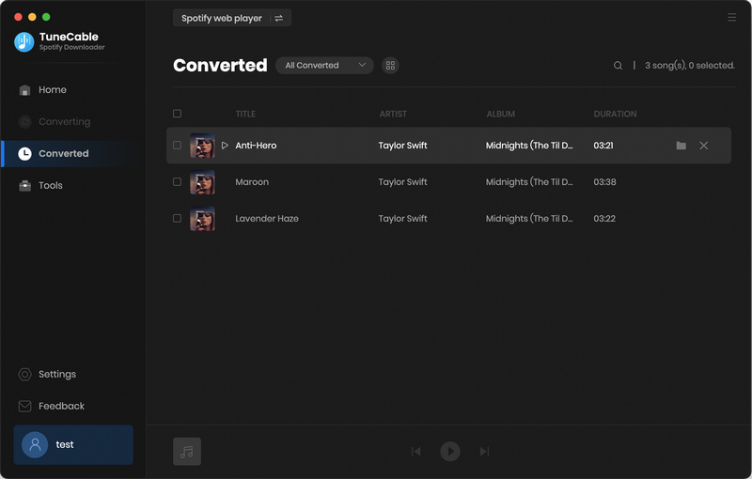This screenshot has height=479, width=752.
Task: Click the music note now-playing icon
Action: pyautogui.click(x=187, y=451)
